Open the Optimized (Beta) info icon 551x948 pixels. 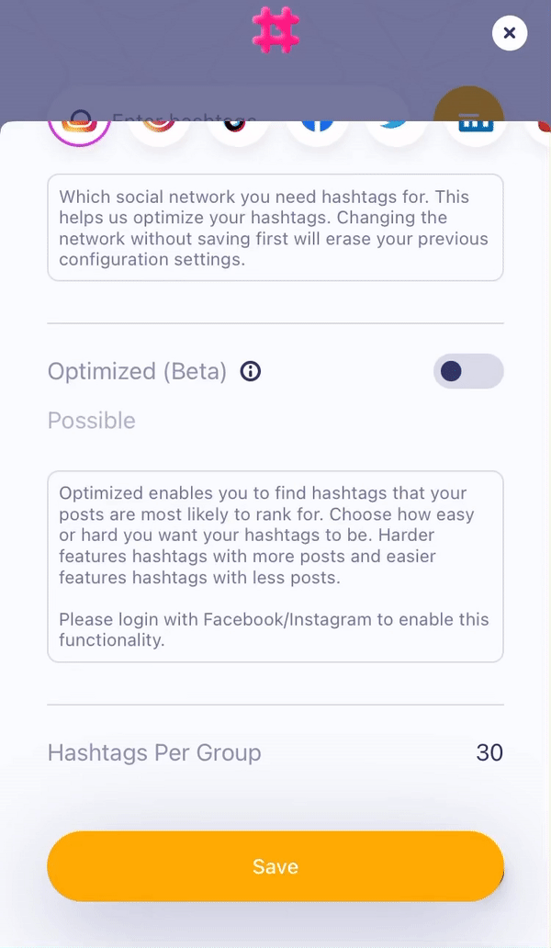click(x=251, y=371)
